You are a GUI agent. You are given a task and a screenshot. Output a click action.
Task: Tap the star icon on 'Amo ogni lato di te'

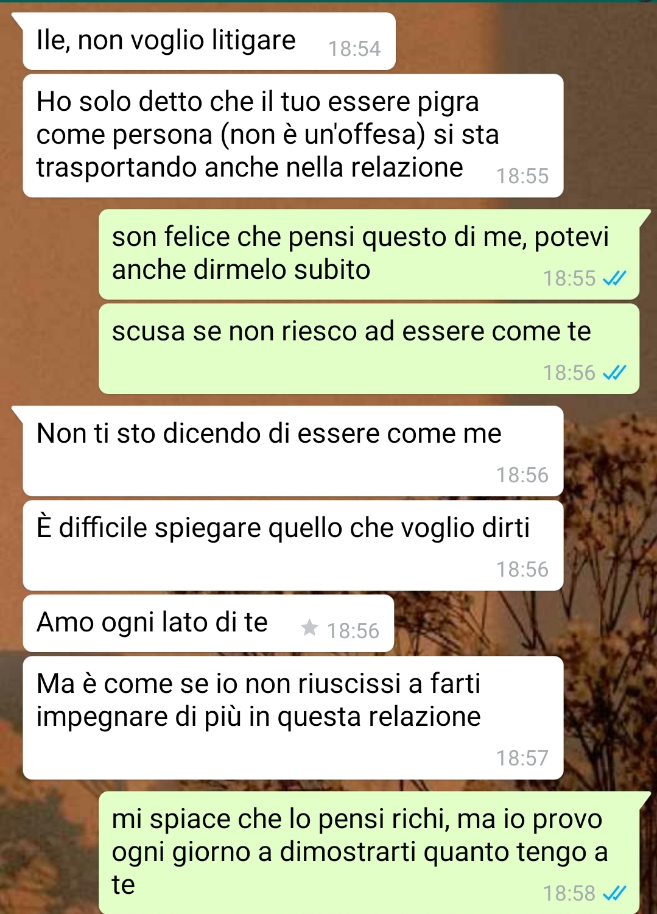(x=309, y=627)
